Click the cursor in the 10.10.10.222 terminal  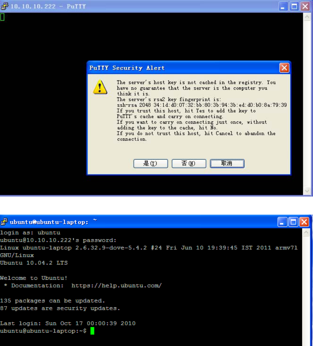[2, 17]
